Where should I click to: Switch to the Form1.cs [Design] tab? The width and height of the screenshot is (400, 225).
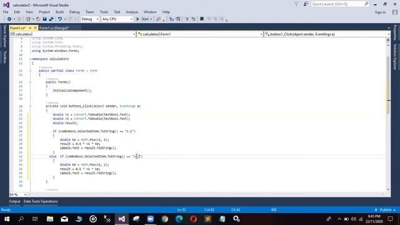pos(54,27)
